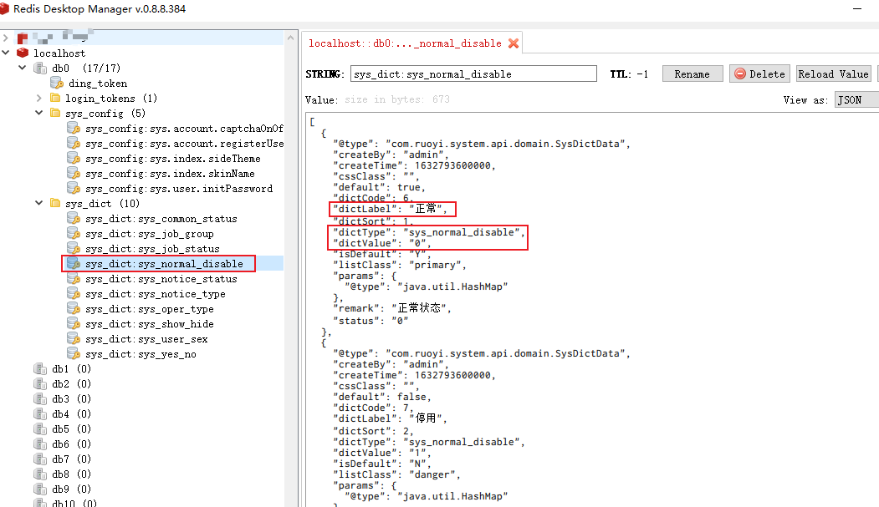Click the db5 database icon
879x507 pixels.
40,428
